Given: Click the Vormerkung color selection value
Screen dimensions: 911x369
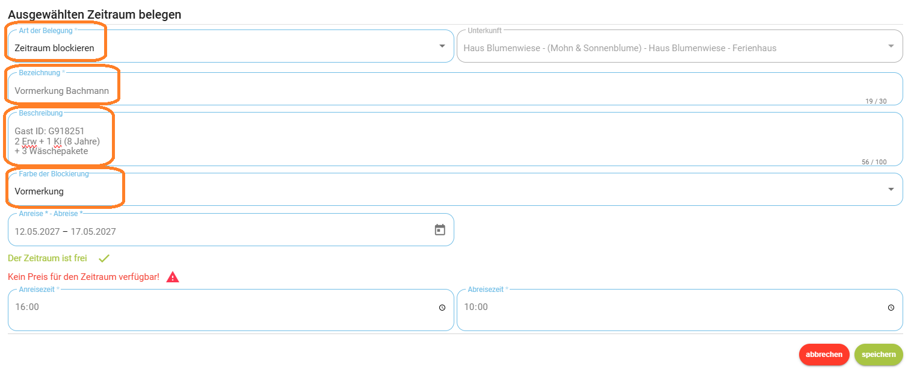Looking at the screenshot, I should coord(39,191).
